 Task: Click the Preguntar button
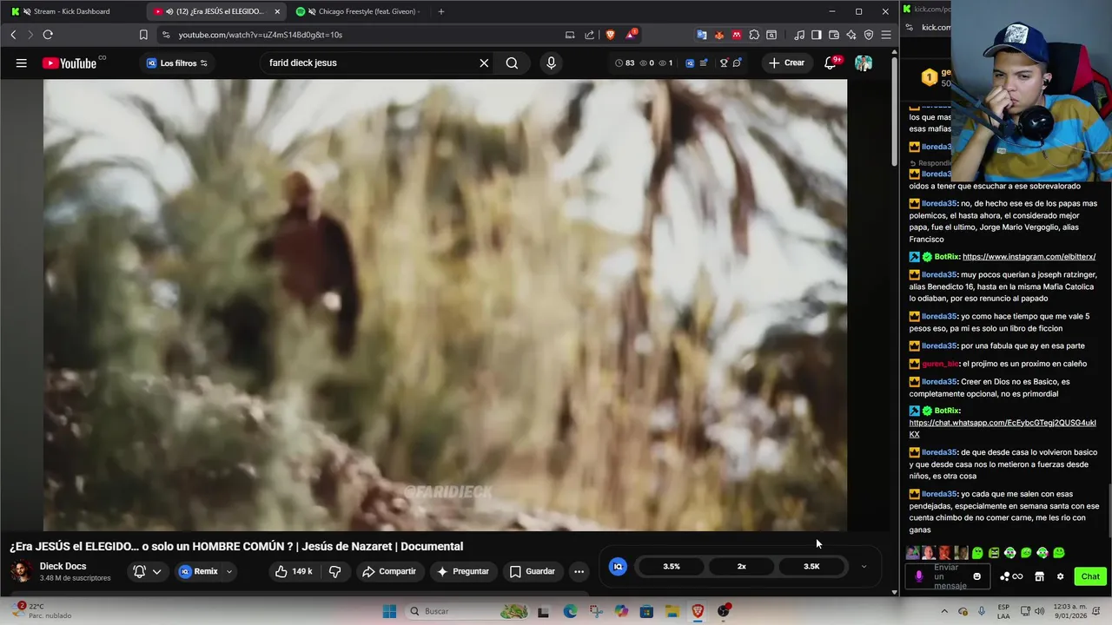pyautogui.click(x=463, y=571)
